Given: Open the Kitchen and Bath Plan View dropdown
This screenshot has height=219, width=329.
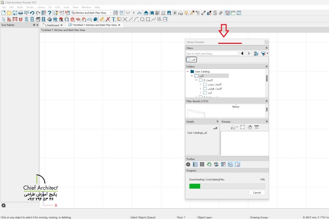Looking at the screenshot, I should [111, 13].
